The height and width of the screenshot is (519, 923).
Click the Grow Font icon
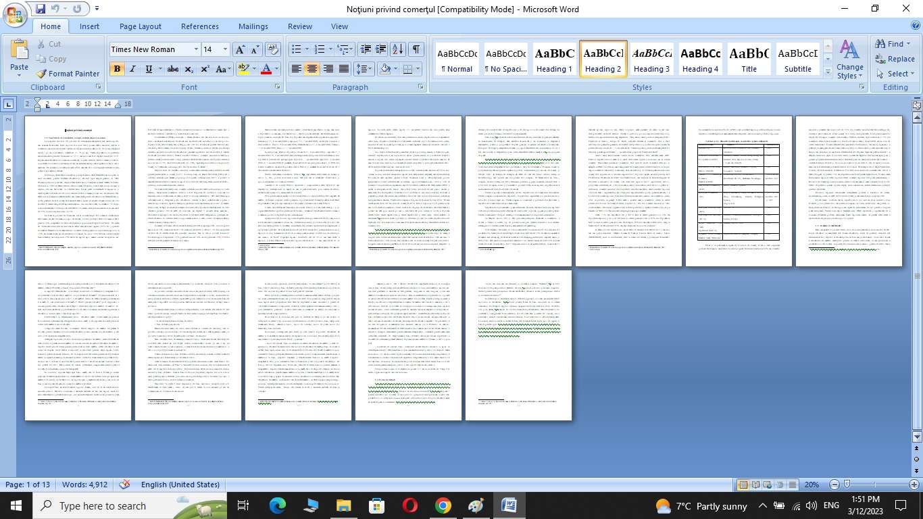click(x=240, y=49)
